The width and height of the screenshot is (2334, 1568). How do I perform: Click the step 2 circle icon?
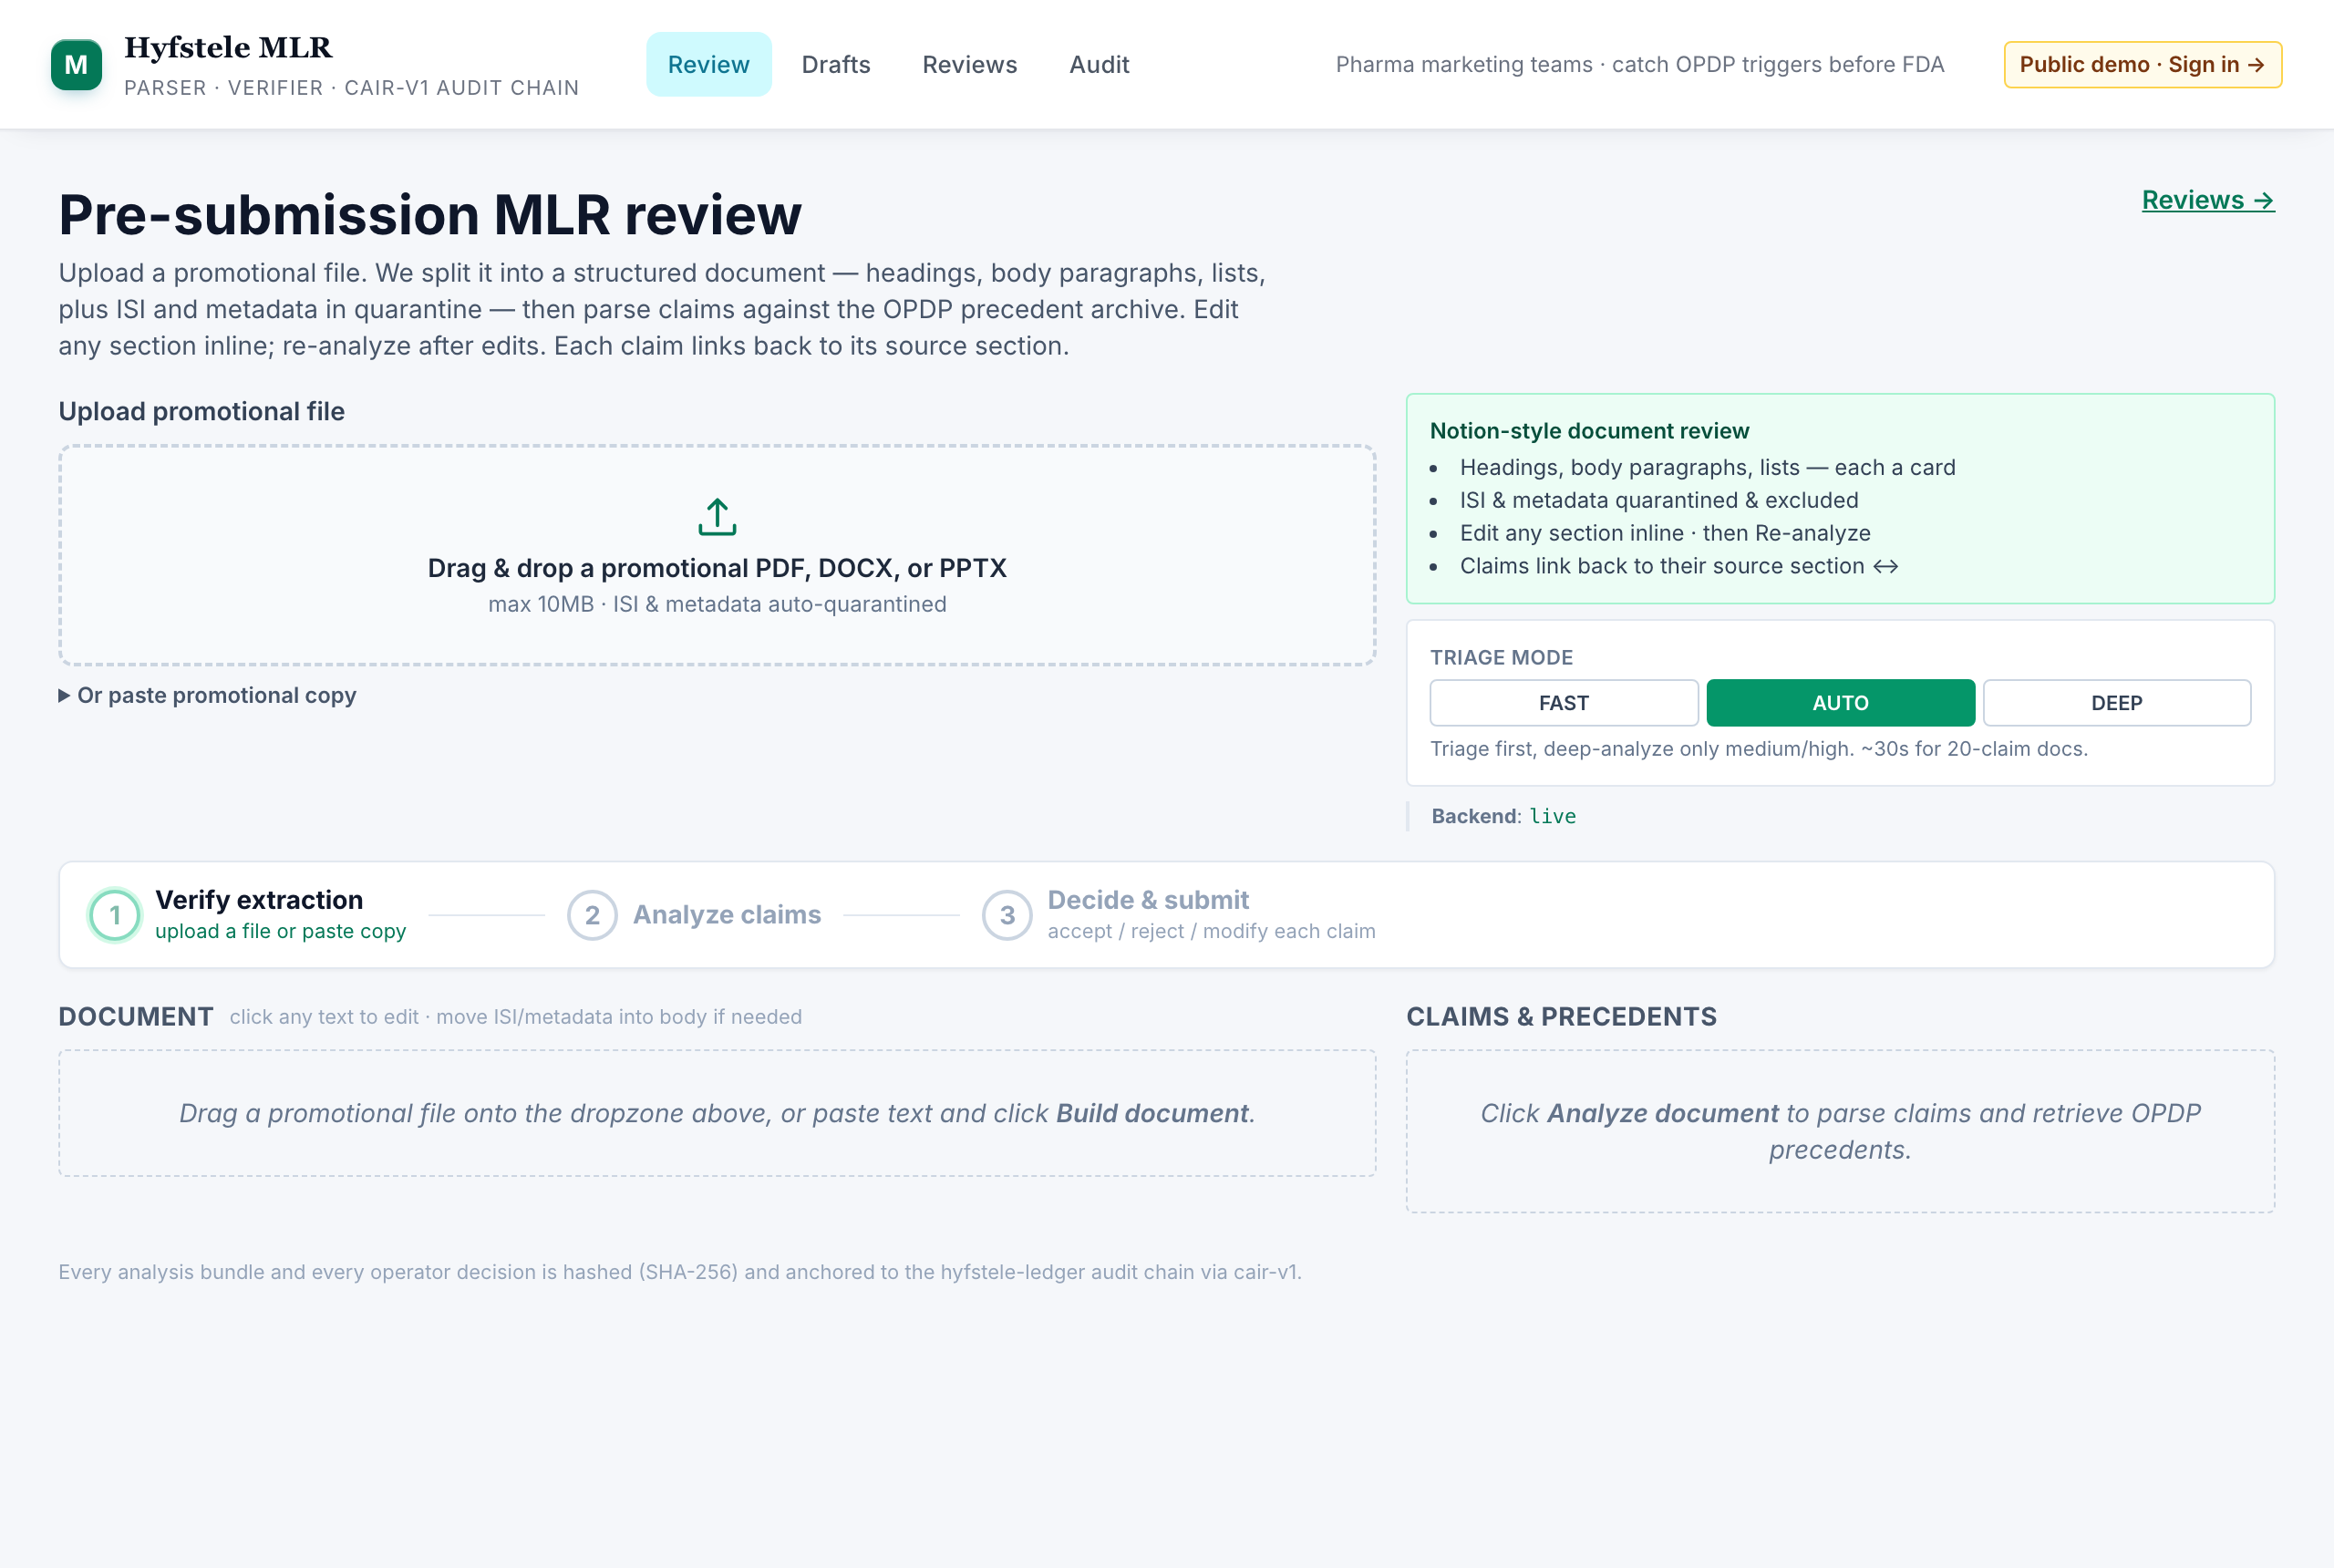tap(592, 915)
